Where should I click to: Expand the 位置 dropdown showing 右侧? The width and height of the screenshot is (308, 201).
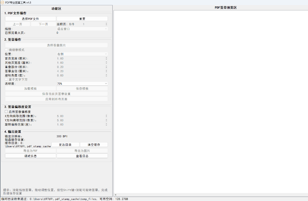click(x=82, y=54)
